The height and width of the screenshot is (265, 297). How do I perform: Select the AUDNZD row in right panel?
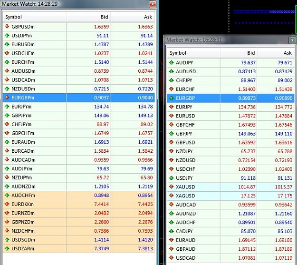(230, 214)
